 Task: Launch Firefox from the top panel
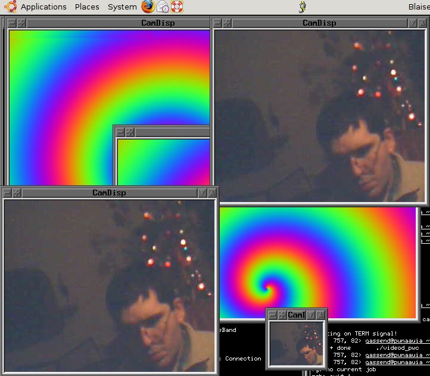(x=148, y=7)
